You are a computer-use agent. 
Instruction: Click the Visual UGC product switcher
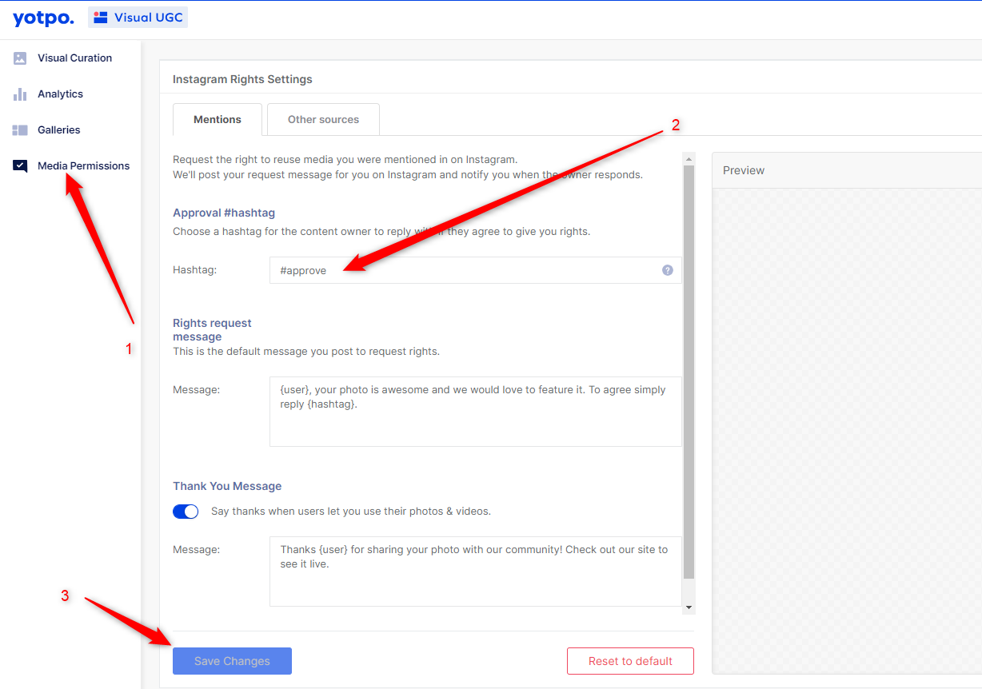(138, 18)
